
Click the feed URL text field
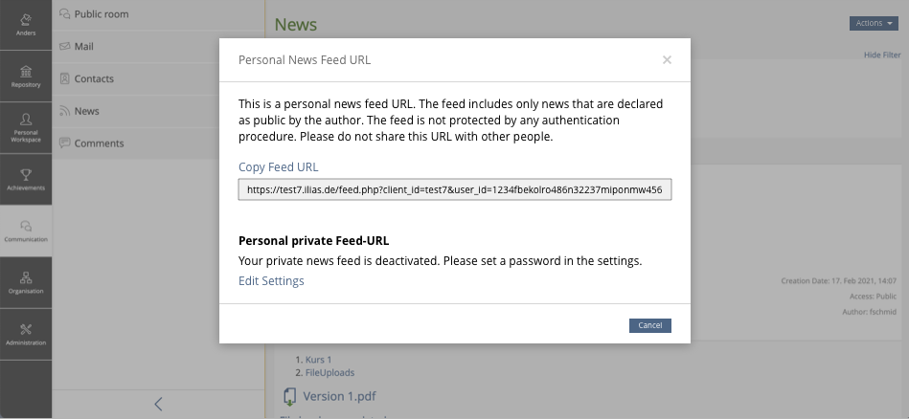coord(455,190)
